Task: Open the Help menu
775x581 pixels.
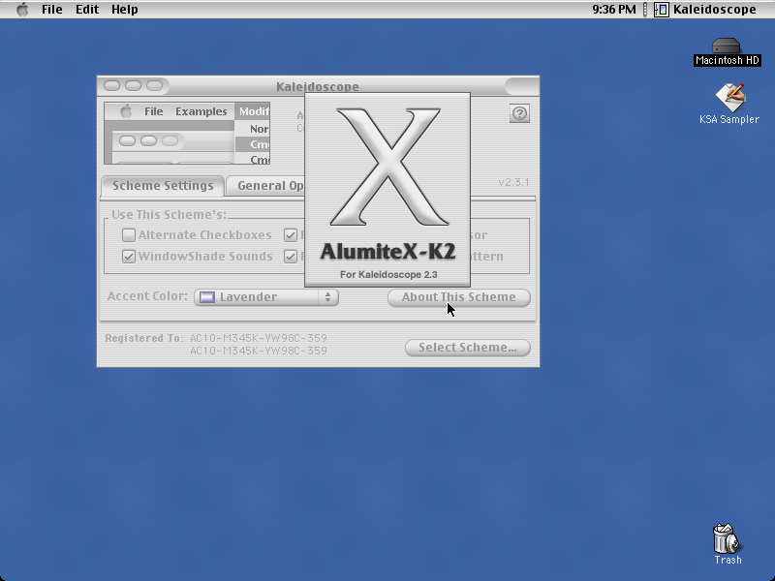Action: pos(125,10)
